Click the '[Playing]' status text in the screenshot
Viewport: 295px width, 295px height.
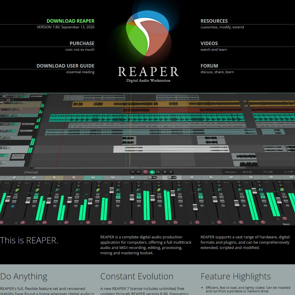pos(31,172)
